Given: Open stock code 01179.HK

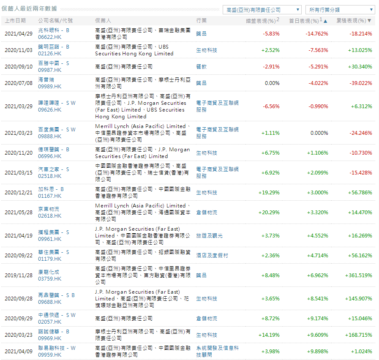Looking at the screenshot, I should coord(50,259).
